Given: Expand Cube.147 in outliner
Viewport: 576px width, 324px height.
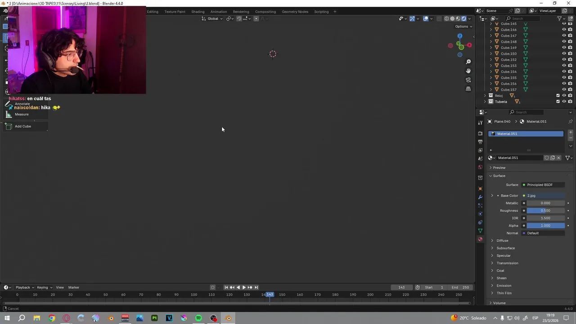Looking at the screenshot, I should pyautogui.click(x=491, y=36).
